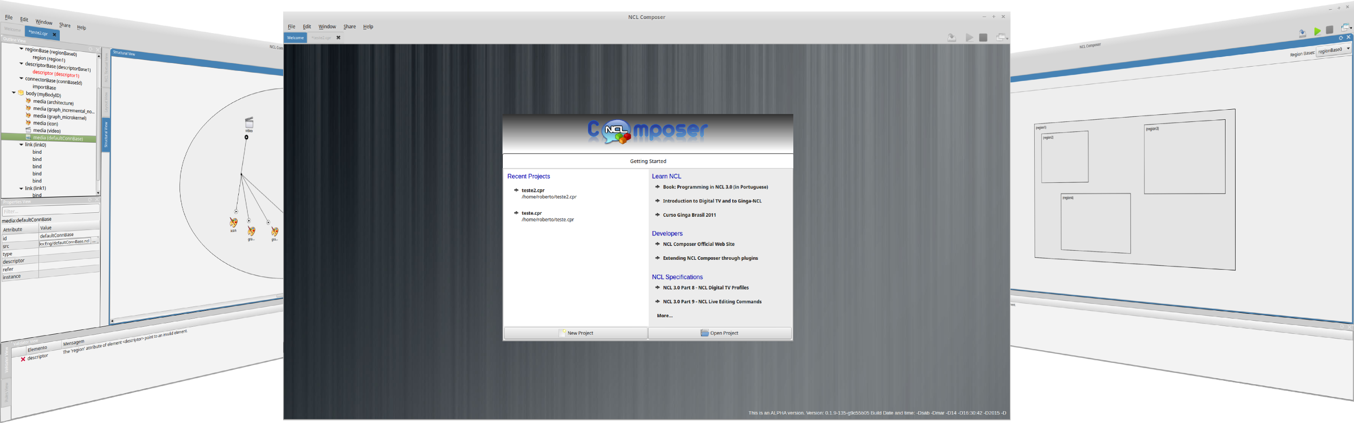Select region3 box in right window layout
Image resolution: width=1354 pixels, height=423 pixels.
click(x=1185, y=157)
